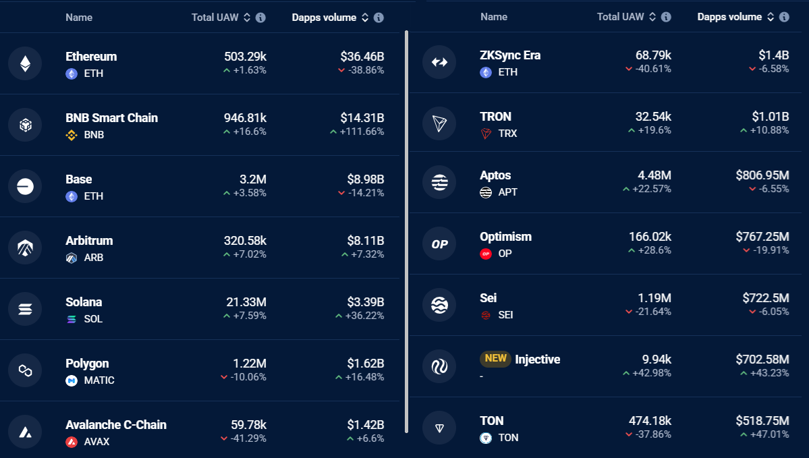Select the Avalanche C-Chain logo
This screenshot has width=809, height=458.
[25, 432]
